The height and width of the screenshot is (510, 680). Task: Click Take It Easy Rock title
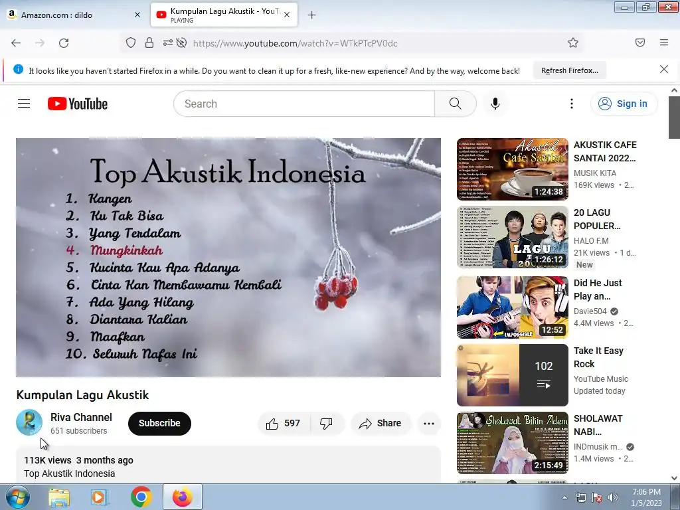598,357
